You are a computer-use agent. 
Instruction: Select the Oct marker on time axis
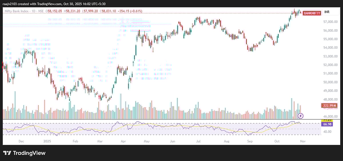(x=277, y=141)
